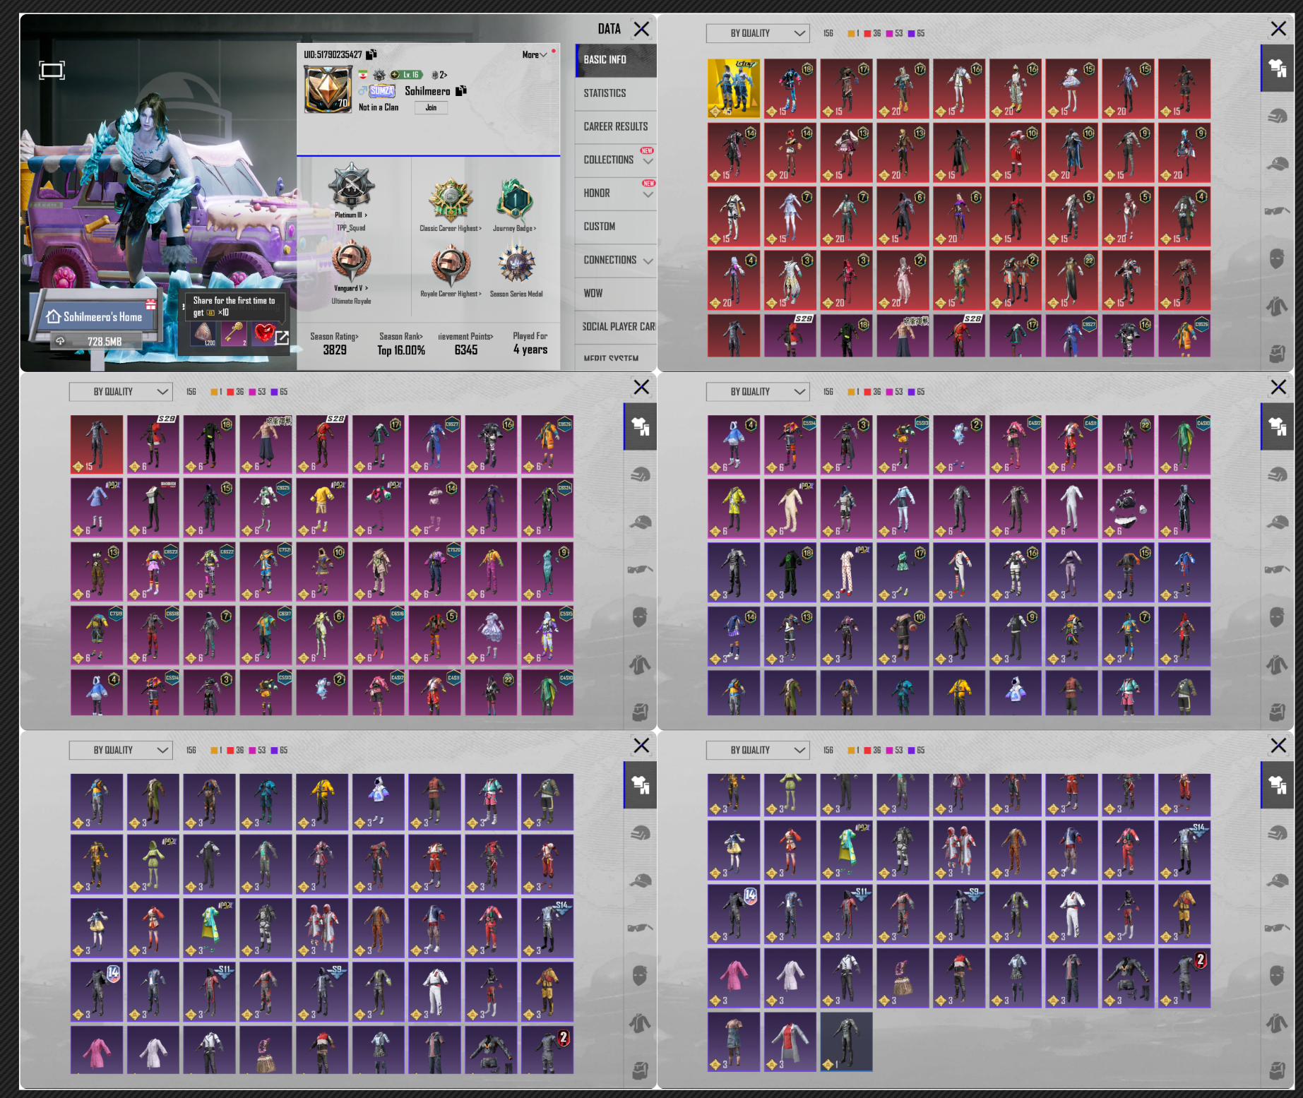Visit Sohilmeera's Home
The image size is (1303, 1098).
95,317
